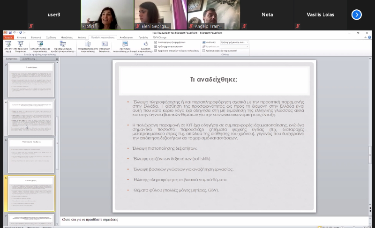Close the slides pane with its X button
The height and width of the screenshot is (228, 375).
57,59
